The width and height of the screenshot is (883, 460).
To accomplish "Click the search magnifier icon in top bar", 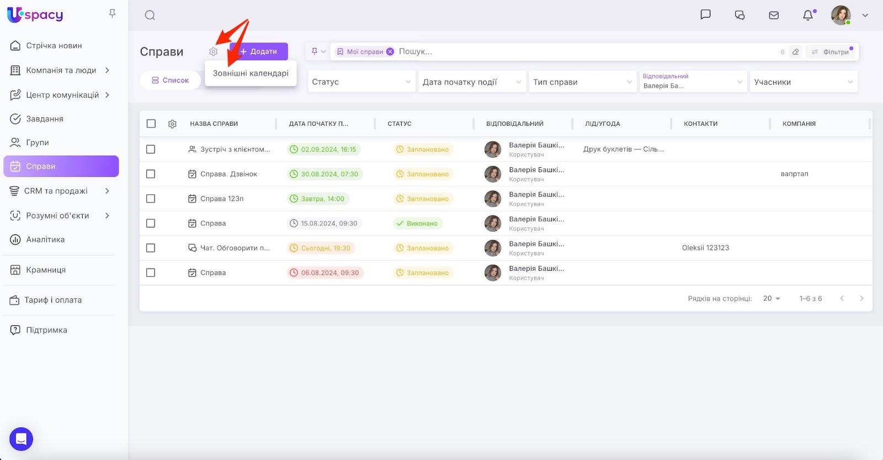I will point(150,15).
